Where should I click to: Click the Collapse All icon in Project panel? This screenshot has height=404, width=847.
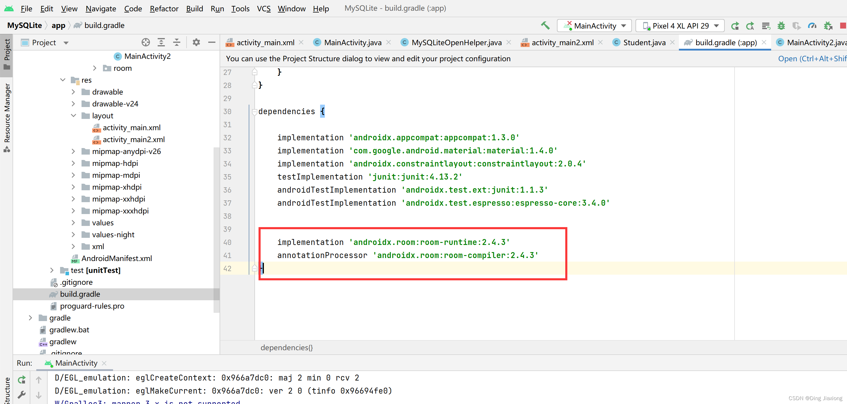[x=176, y=43]
